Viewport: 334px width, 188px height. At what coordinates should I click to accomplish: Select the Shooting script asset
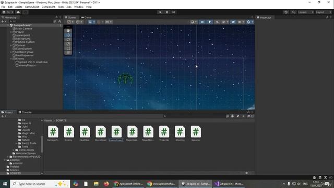pos(180,134)
